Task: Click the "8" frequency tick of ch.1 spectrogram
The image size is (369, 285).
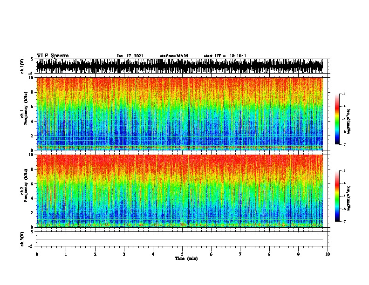Action: 32,92
